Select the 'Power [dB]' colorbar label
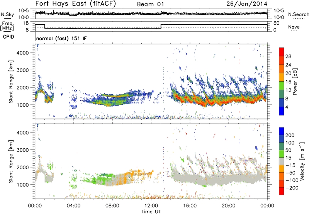This screenshot has width=309, height=214. [x=295, y=82]
